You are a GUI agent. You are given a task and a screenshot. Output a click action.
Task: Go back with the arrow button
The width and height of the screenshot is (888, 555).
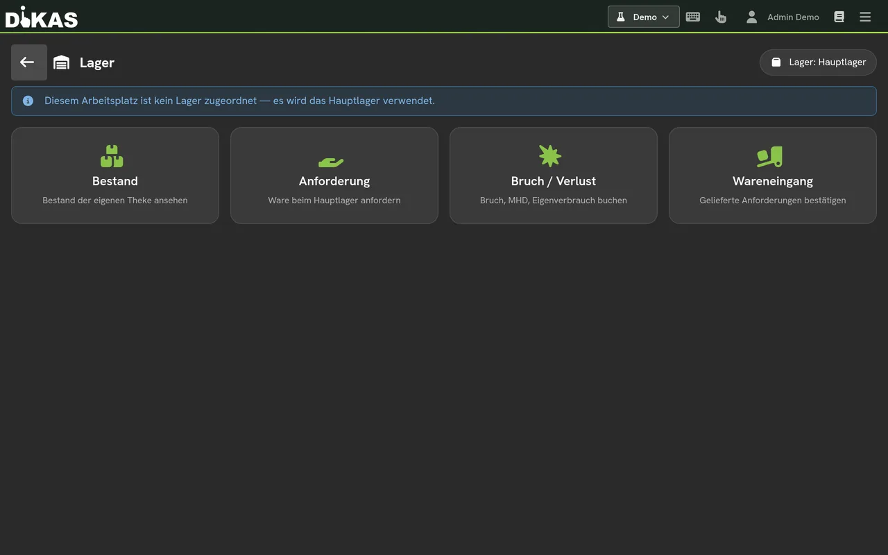coord(29,62)
